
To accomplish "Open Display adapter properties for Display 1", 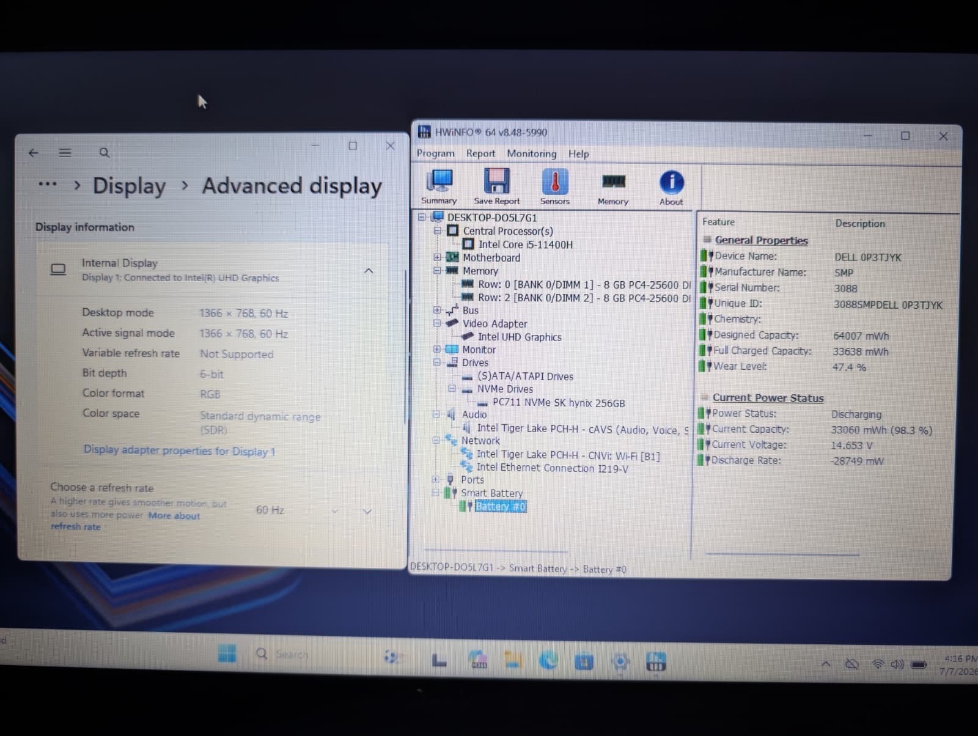I will 179,451.
